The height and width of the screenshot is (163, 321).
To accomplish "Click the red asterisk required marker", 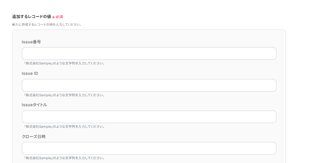I will (x=53, y=17).
